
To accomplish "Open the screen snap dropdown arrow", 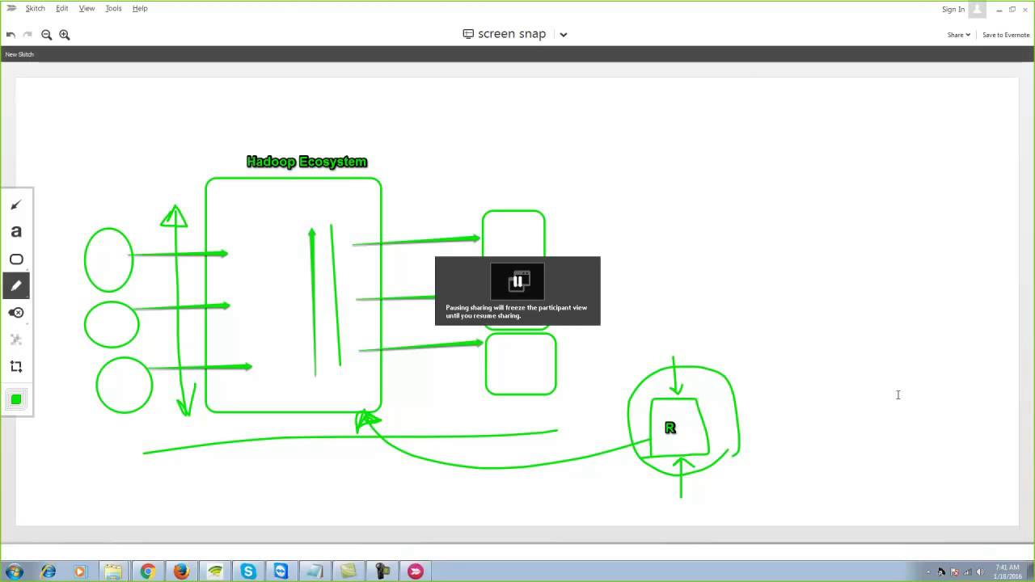I will tap(564, 35).
